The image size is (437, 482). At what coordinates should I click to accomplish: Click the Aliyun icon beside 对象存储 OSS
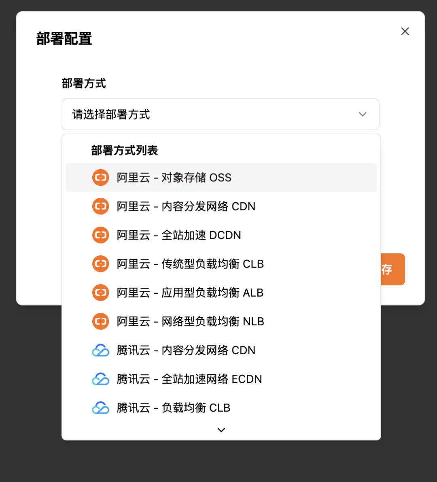click(101, 178)
